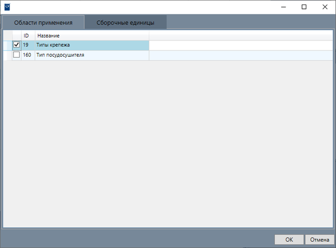Image resolution: width=336 pixels, height=248 pixels.
Task: Confirm with the OK button
Action: (x=289, y=240)
